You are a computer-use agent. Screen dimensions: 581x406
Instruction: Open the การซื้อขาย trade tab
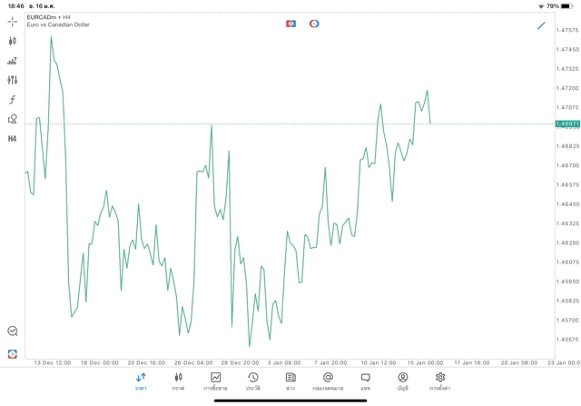[215, 381]
